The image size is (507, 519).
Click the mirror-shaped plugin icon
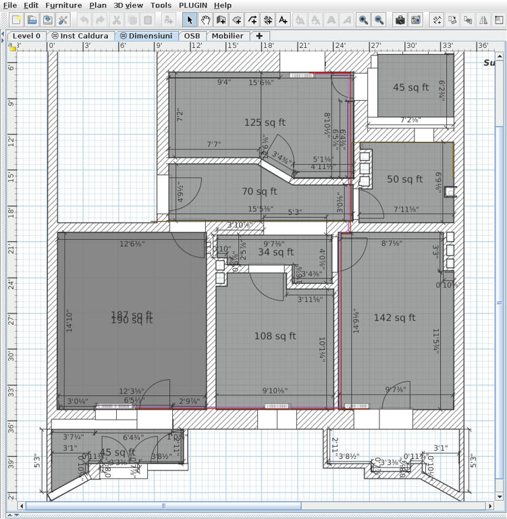click(x=483, y=20)
